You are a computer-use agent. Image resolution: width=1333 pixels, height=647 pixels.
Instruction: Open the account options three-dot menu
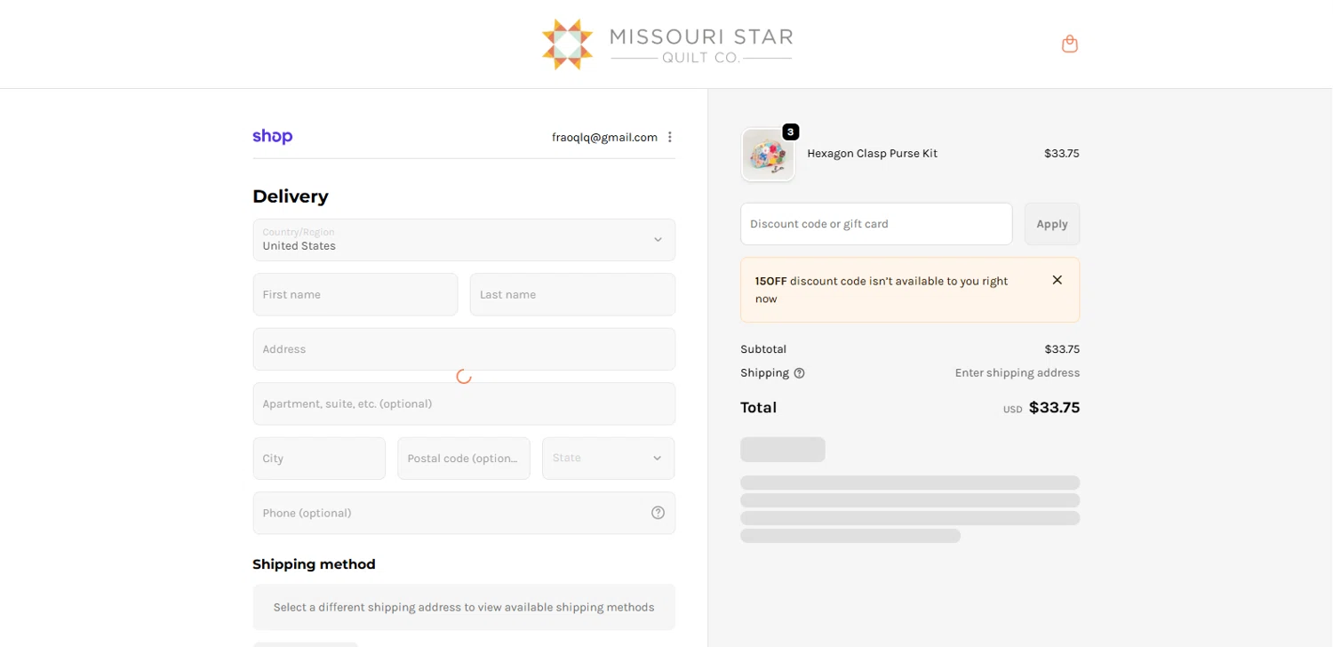tap(670, 137)
